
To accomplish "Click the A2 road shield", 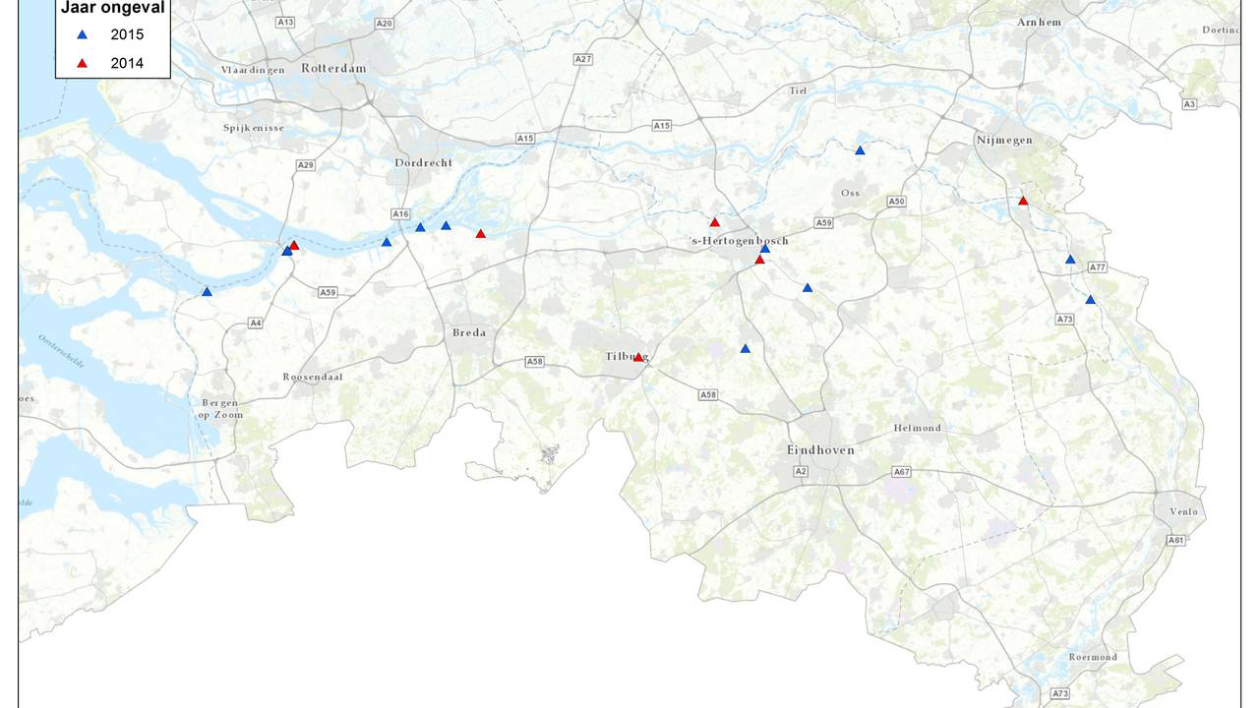I will click(x=799, y=472).
